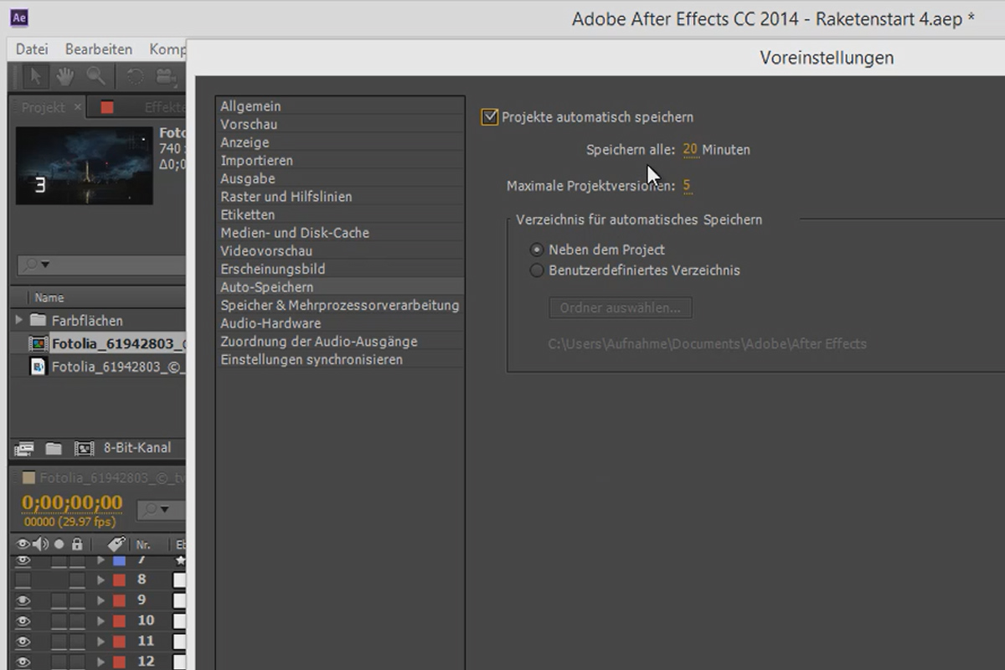
Task: Select Einstellungen synchronisieren category
Action: click(339, 359)
